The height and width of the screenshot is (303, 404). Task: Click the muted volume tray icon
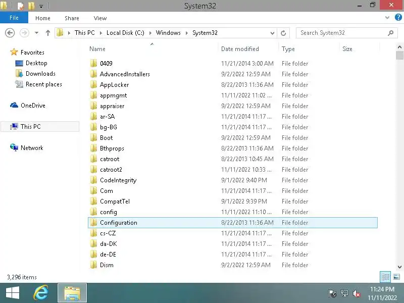[x=357, y=293]
